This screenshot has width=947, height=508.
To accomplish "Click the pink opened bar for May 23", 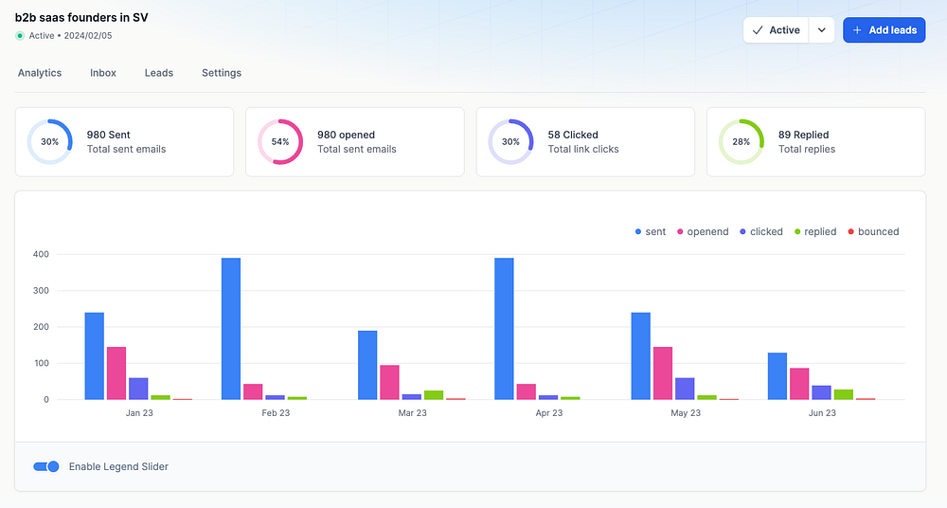I will coord(663,373).
